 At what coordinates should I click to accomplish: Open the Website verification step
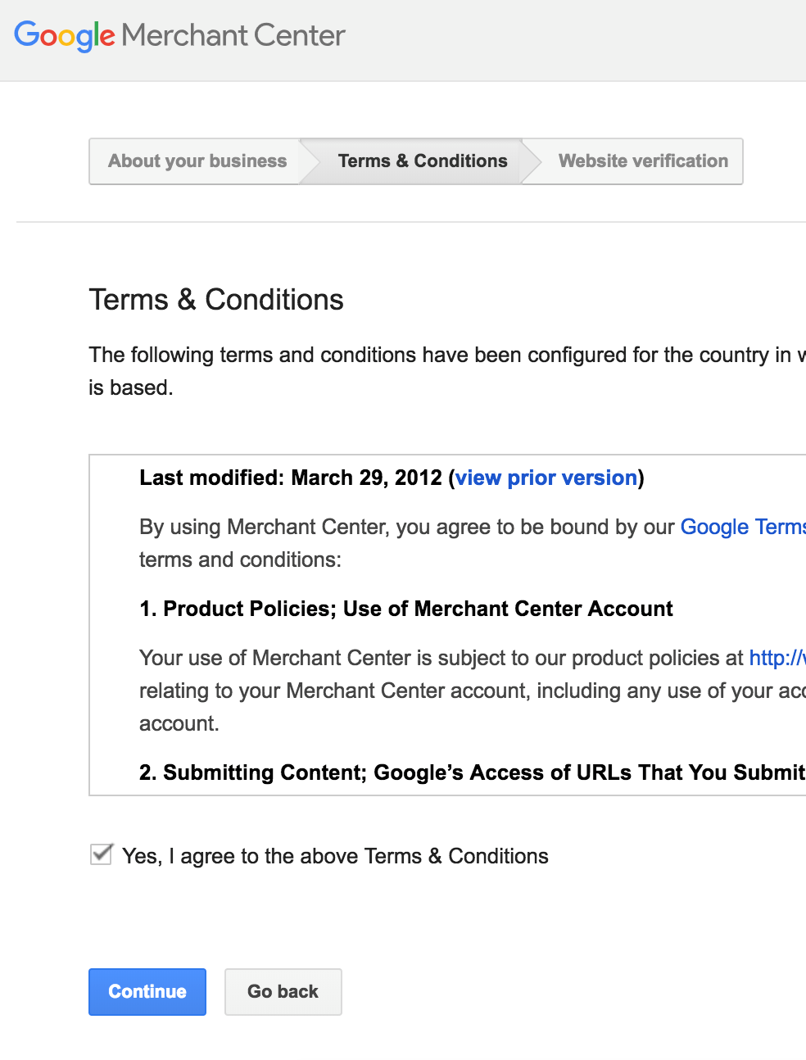pos(643,161)
